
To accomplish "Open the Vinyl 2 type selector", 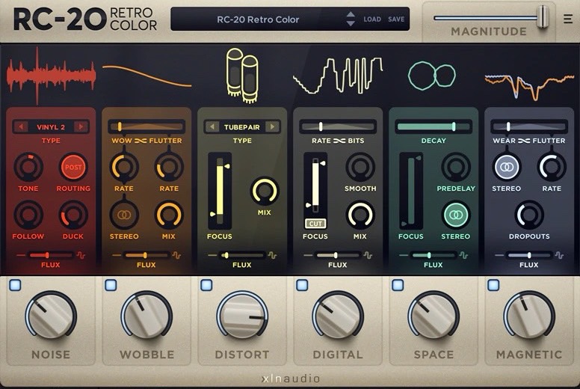I will click(x=51, y=127).
